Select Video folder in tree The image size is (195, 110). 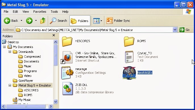(28, 76)
